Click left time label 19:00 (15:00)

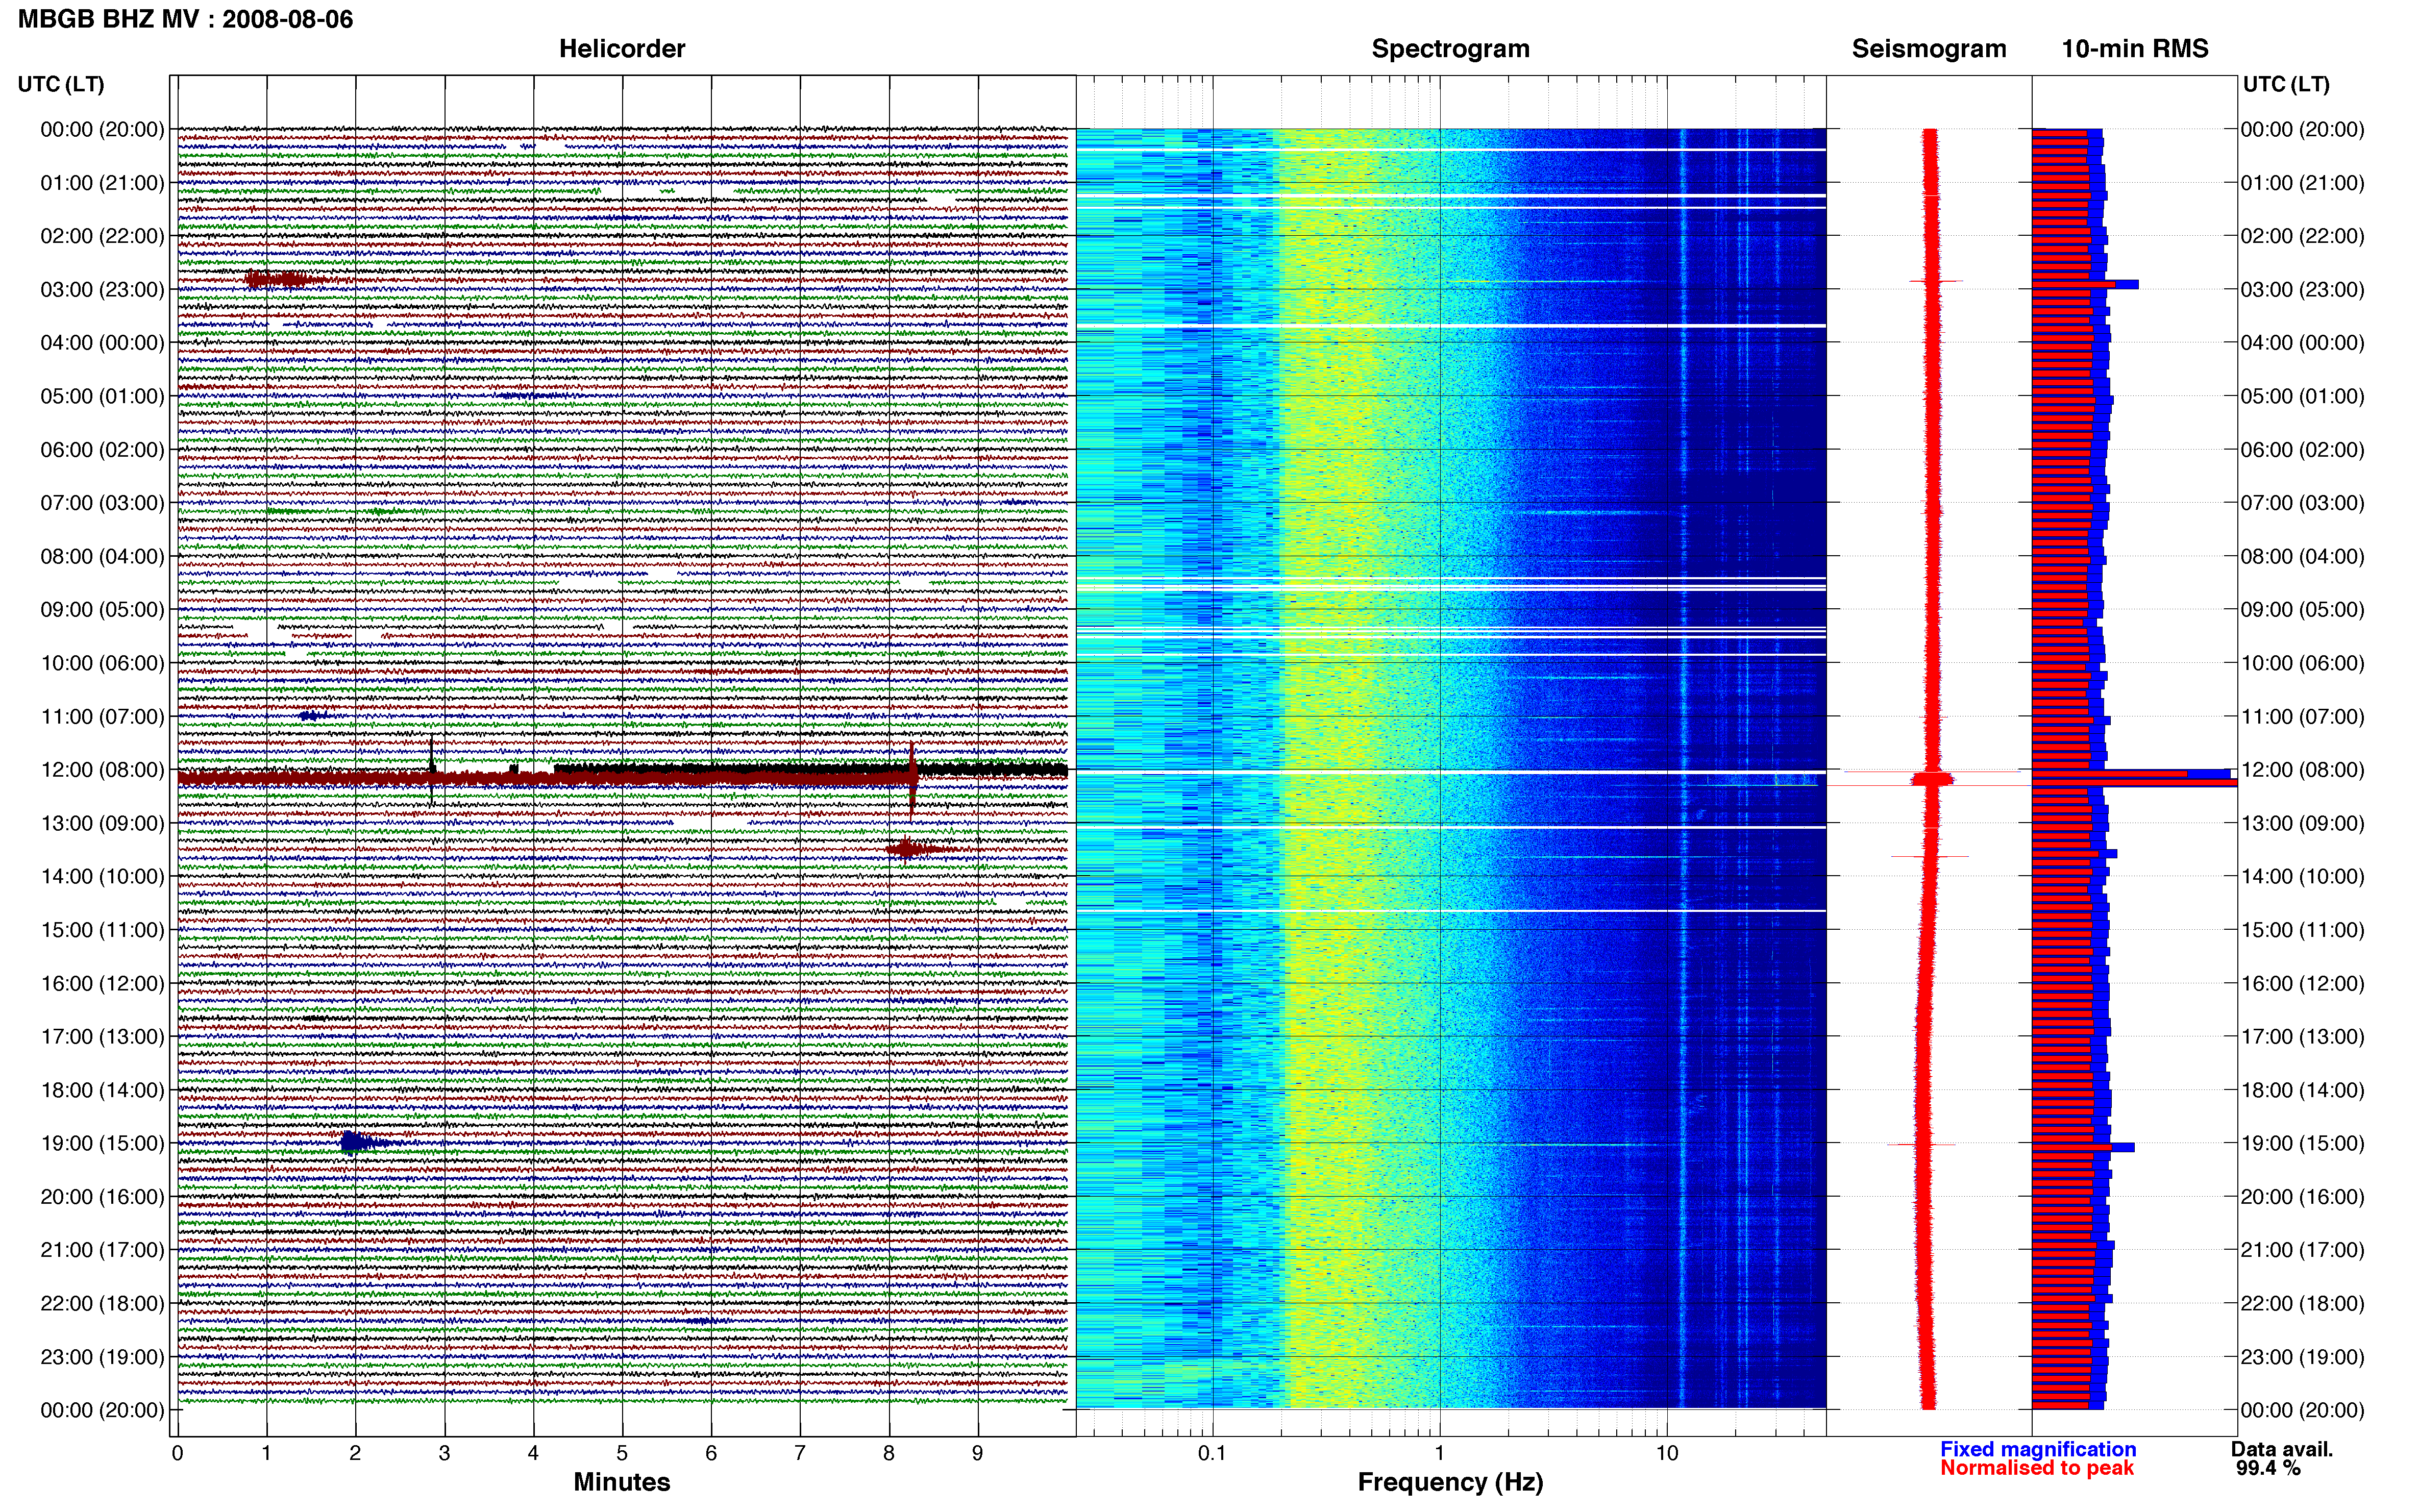[x=102, y=1143]
